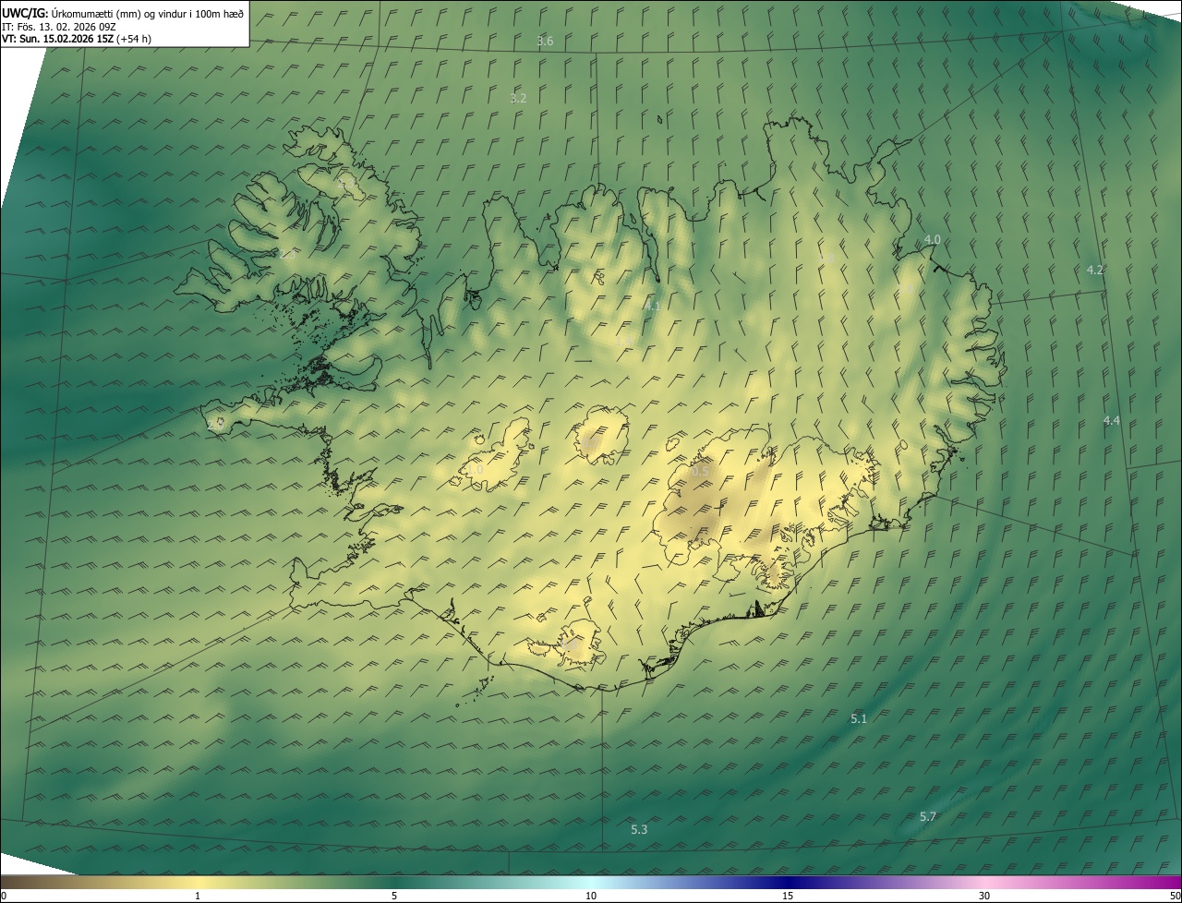
Task: Click the colorbar tick label 15
Action: 788,897
